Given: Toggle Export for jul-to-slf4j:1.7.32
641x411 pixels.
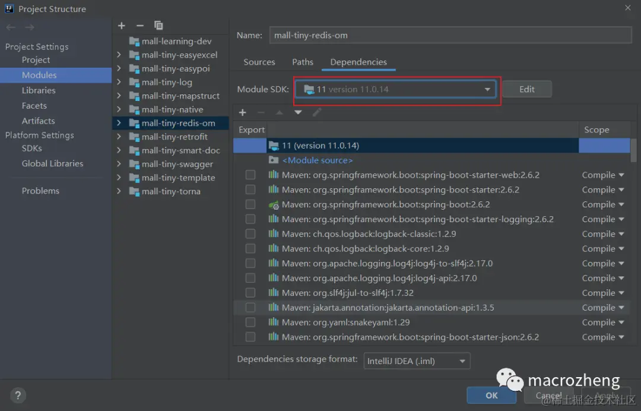Looking at the screenshot, I should (250, 293).
